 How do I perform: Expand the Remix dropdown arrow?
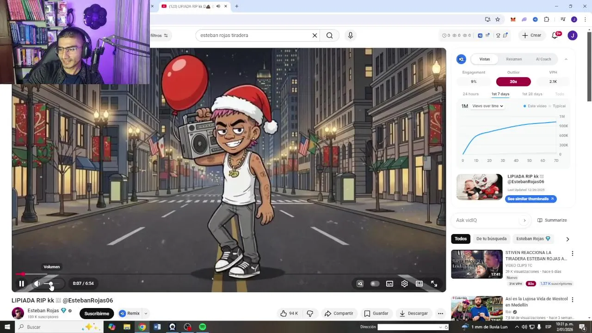point(146,314)
